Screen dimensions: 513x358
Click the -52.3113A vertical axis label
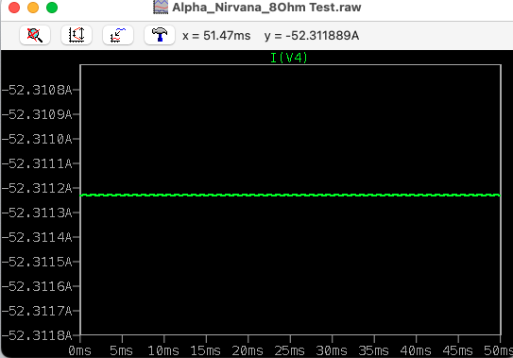point(37,213)
